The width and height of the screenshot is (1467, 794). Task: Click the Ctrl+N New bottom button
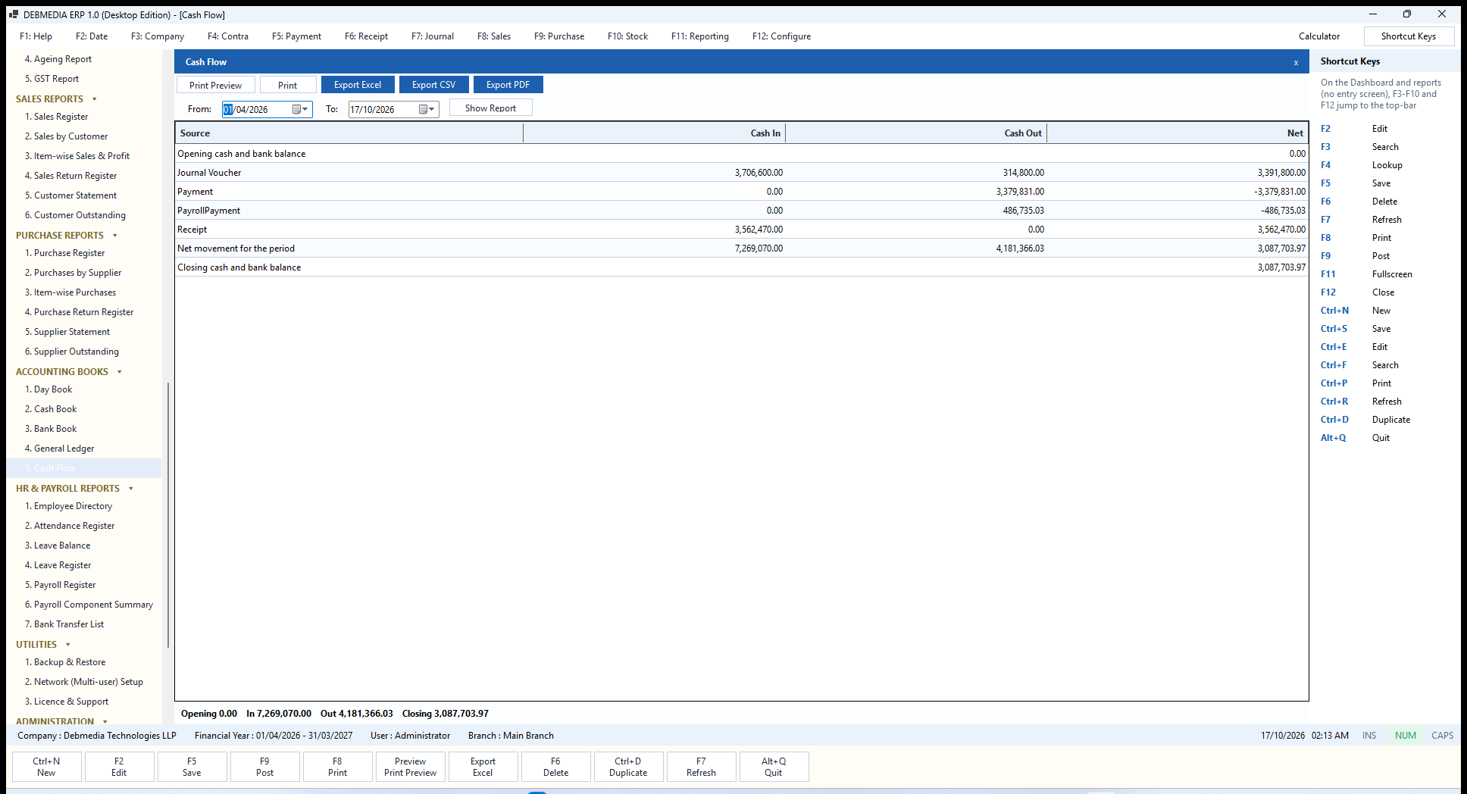(x=46, y=767)
